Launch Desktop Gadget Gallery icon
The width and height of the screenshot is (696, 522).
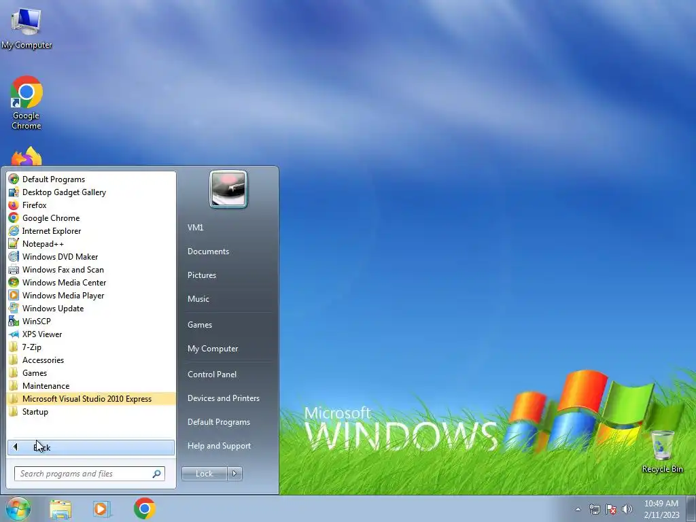coord(14,192)
